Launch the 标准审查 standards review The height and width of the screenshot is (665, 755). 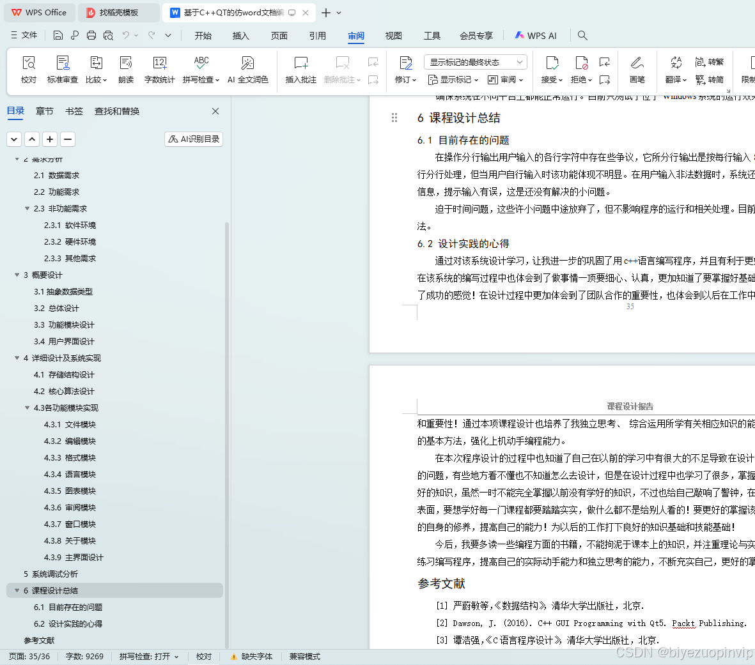click(62, 70)
